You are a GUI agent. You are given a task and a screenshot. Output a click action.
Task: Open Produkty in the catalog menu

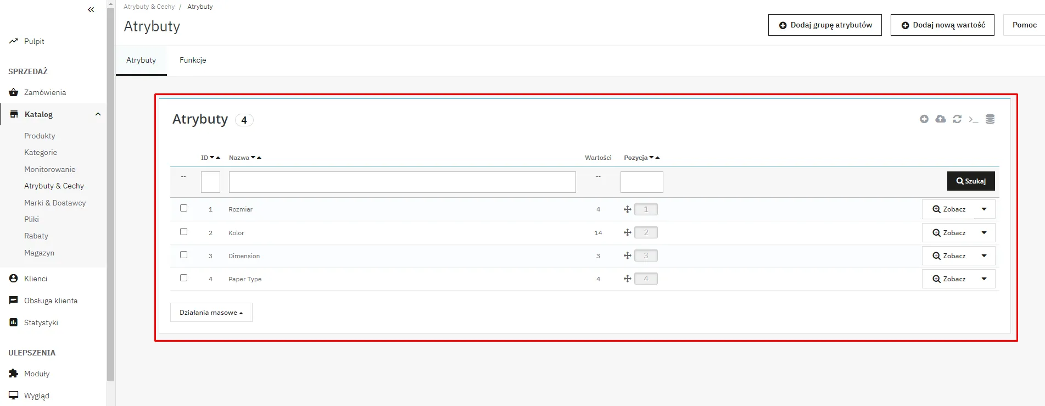pos(40,136)
